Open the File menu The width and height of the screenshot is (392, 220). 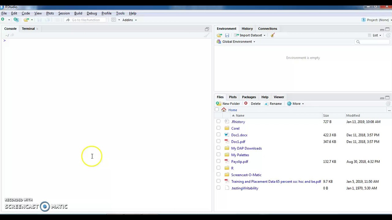4,13
